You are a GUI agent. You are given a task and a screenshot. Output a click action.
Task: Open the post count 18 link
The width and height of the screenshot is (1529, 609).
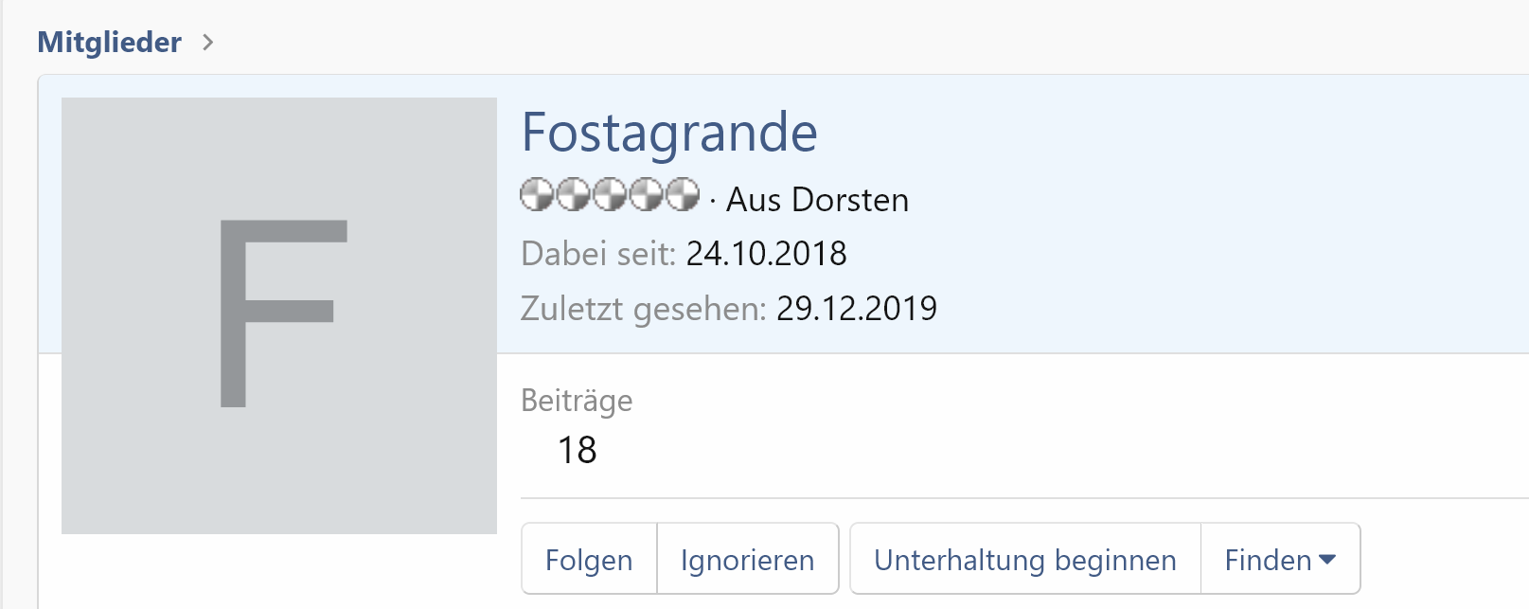[577, 451]
